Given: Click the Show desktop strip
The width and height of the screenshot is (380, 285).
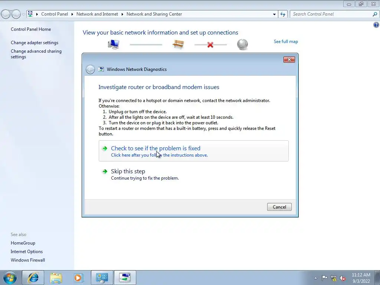Looking at the screenshot, I should coord(377,278).
